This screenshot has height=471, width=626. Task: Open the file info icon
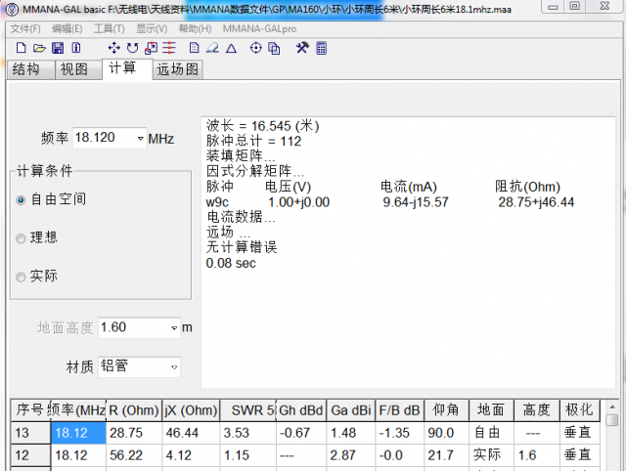coord(76,48)
